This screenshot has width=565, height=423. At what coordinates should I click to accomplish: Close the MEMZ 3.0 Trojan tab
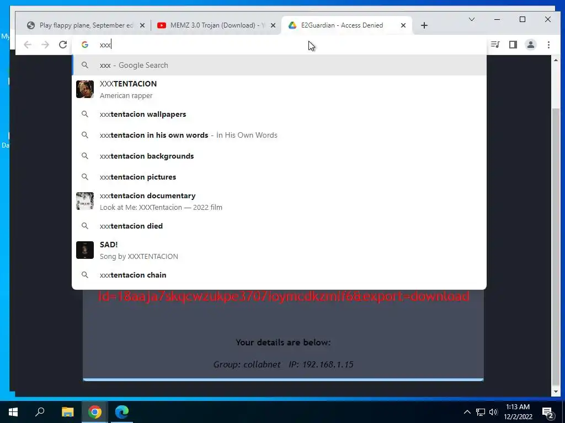click(273, 25)
